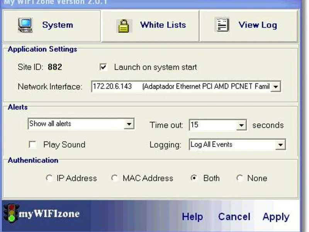Click the Authentication group label
309x232 pixels.
pos(33,160)
